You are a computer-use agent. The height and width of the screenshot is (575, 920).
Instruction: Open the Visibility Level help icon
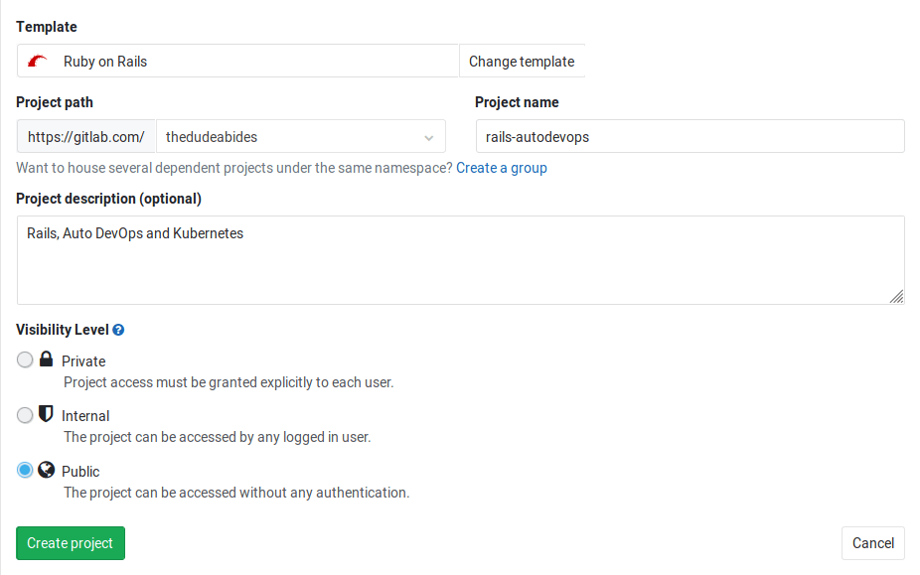(118, 329)
